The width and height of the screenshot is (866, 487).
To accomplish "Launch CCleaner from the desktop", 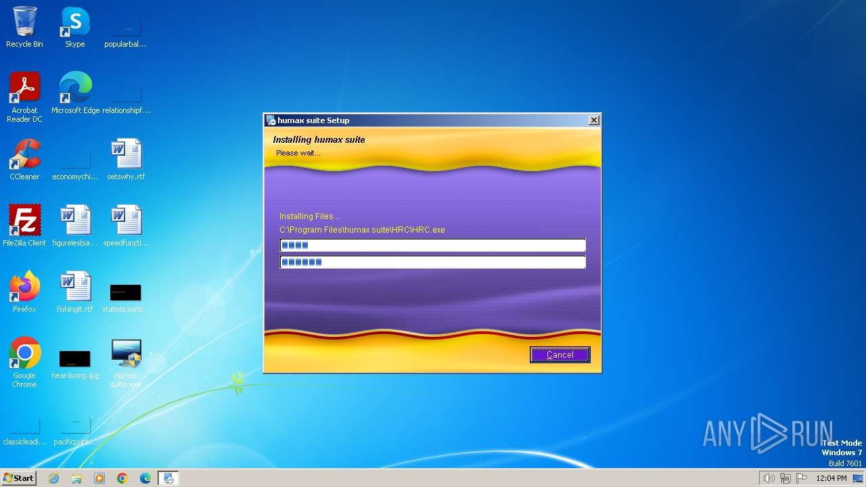I will click(24, 160).
